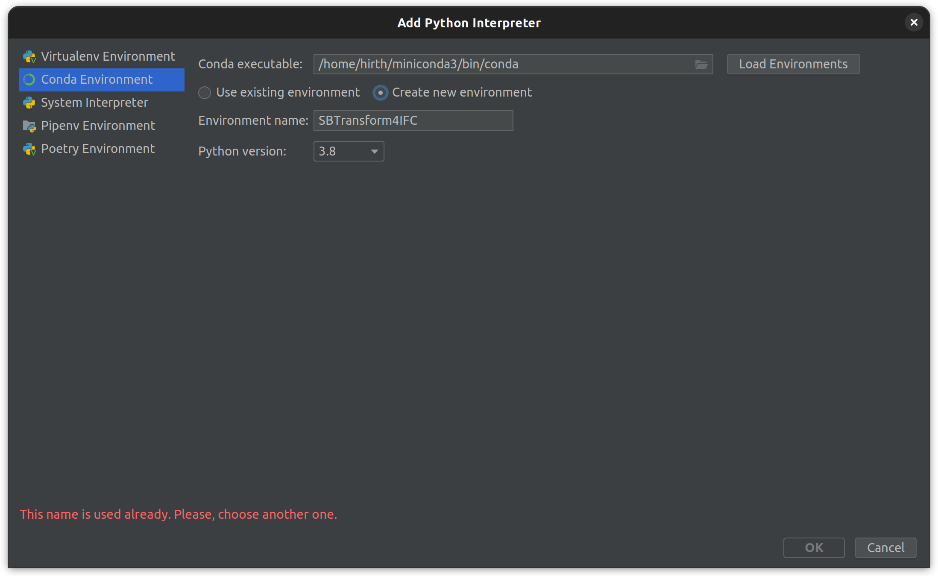
Task: Click the Poetry Environment python icon
Action: [29, 149]
